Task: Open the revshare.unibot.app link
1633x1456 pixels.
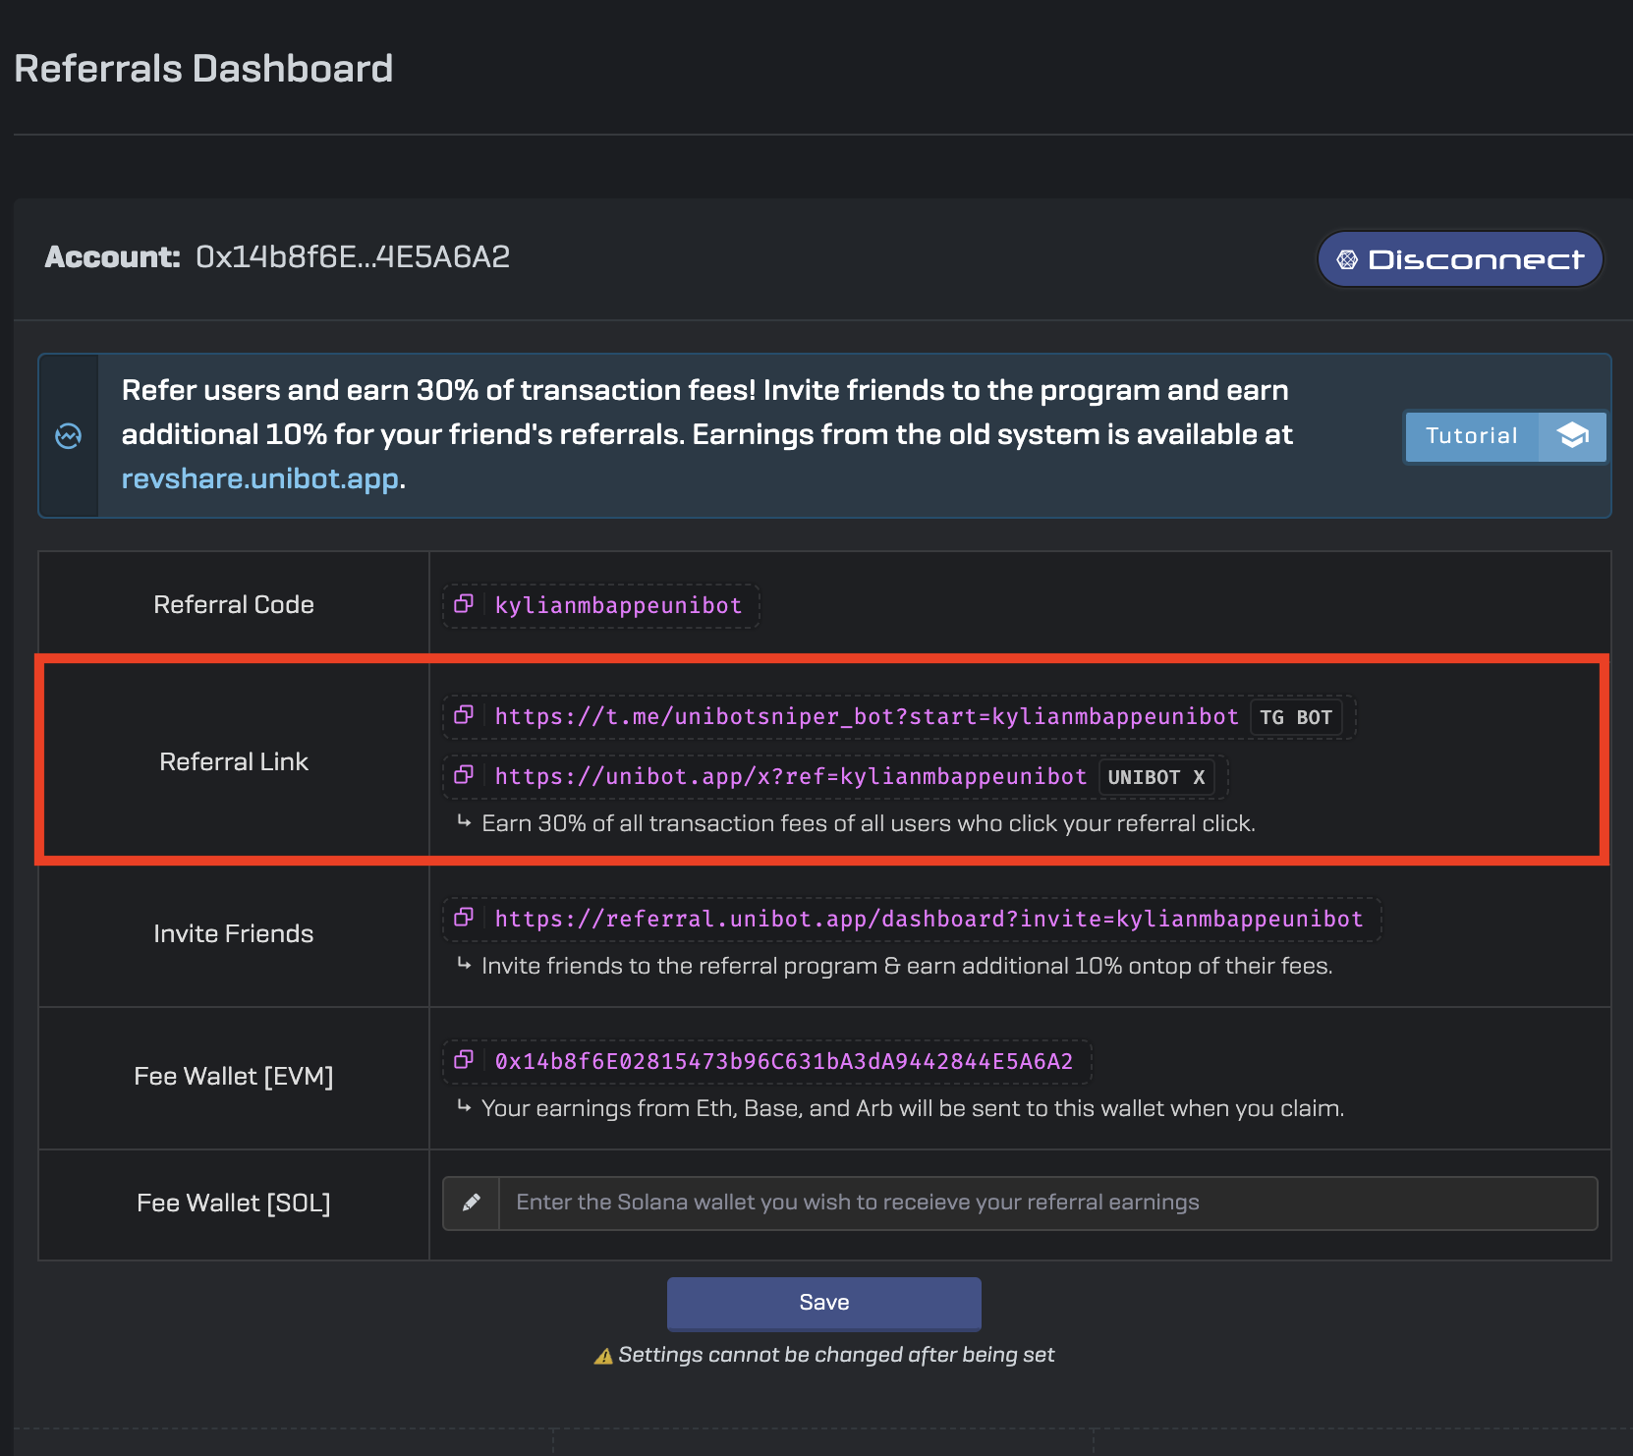Action: 259,478
